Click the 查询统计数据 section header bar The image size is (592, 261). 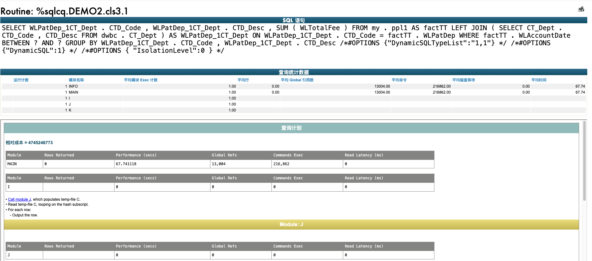click(x=293, y=72)
